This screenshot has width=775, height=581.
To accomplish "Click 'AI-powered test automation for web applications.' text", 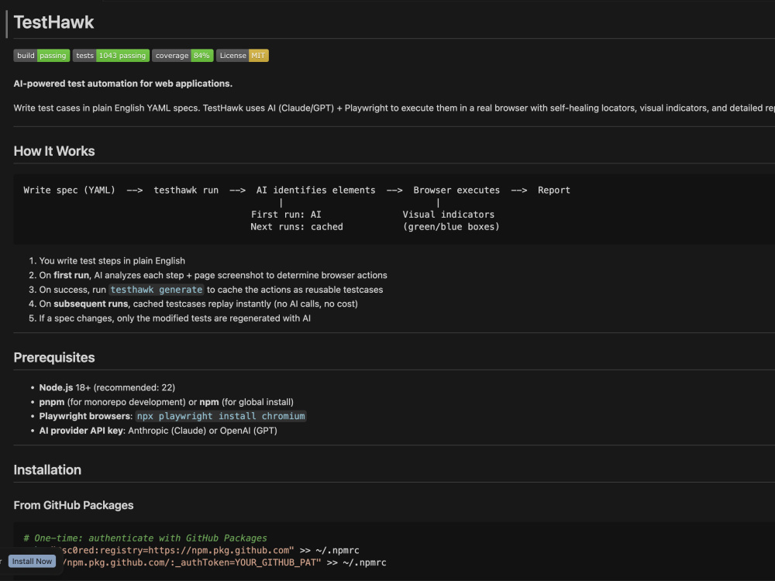I will coord(123,84).
